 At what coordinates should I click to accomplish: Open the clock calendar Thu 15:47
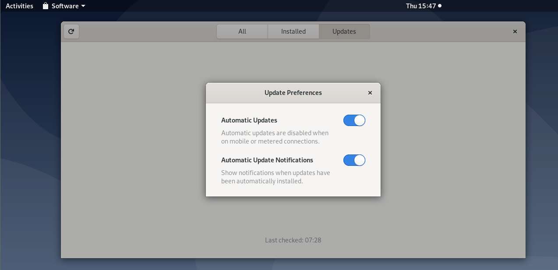[x=424, y=6]
